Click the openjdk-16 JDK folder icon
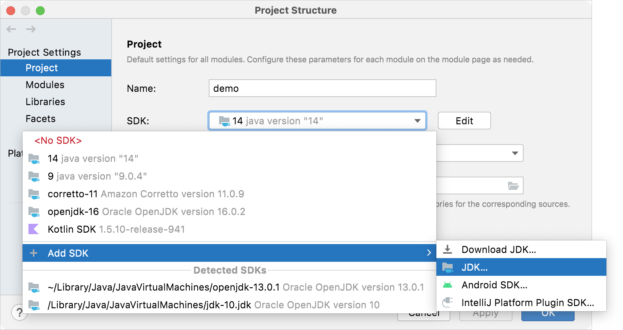This screenshot has width=623, height=330. [34, 212]
